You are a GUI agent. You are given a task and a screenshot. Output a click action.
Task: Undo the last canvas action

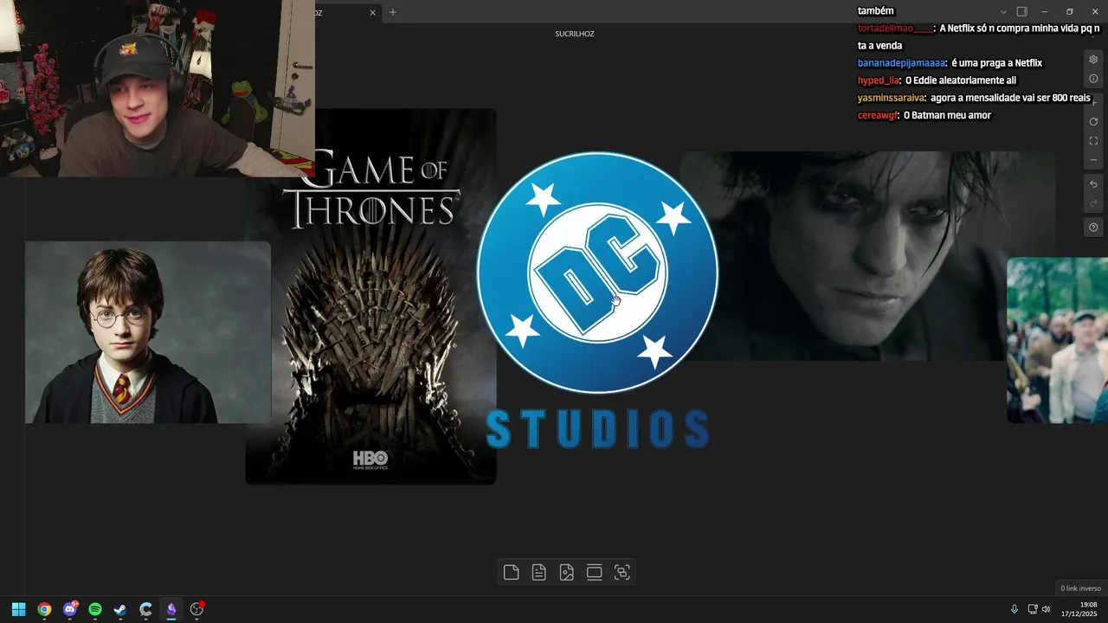click(x=1093, y=184)
